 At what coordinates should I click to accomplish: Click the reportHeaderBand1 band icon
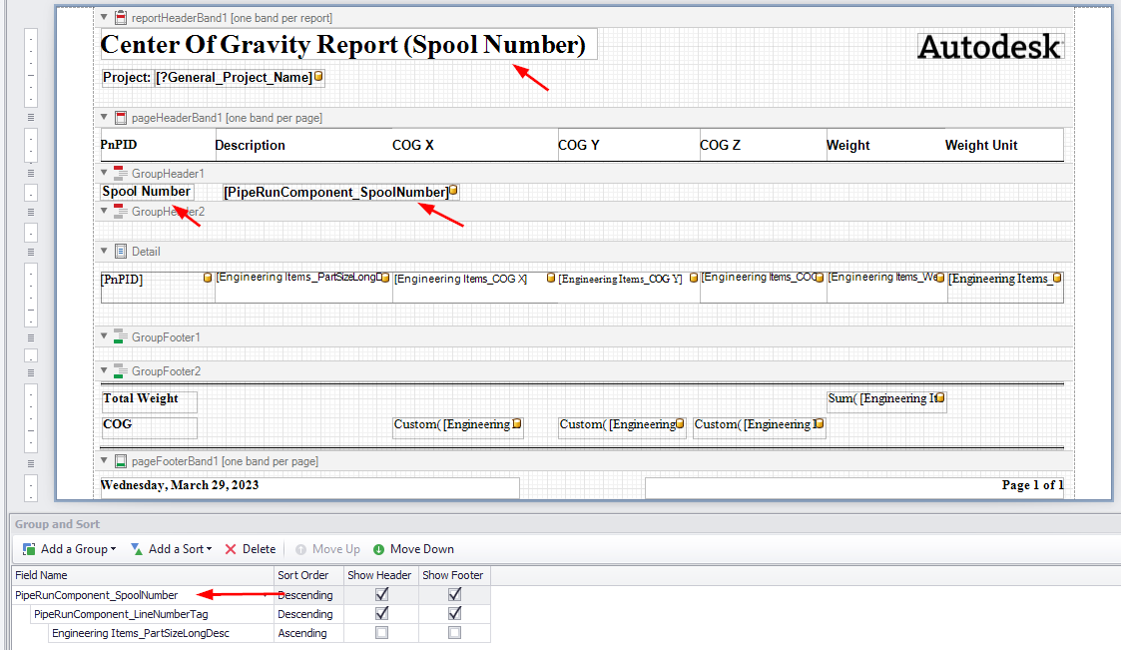(120, 16)
